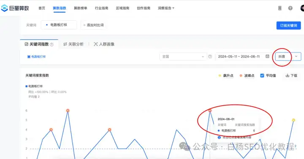The width and height of the screenshot is (304, 159).
Task: Open 行业指南 in top navigation
Action: 101,8
